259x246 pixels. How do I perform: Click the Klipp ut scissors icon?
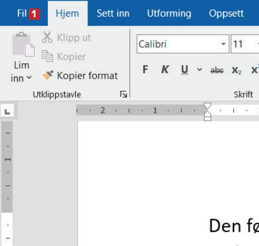click(x=47, y=37)
